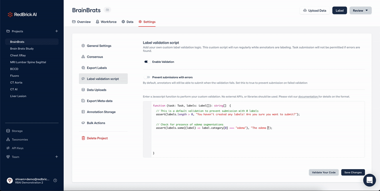This screenshot has width=380, height=191.
Task: Add a new project with plus icon
Action: [x=57, y=31]
